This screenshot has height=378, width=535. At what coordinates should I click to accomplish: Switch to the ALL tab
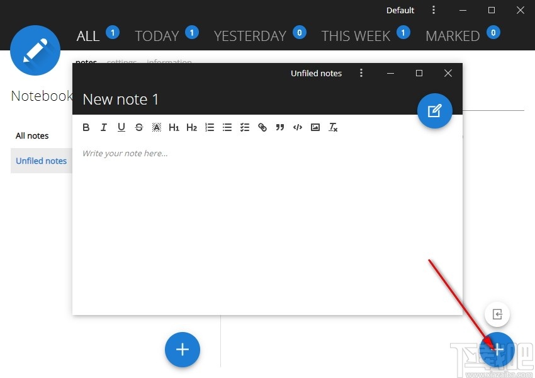tap(87, 36)
